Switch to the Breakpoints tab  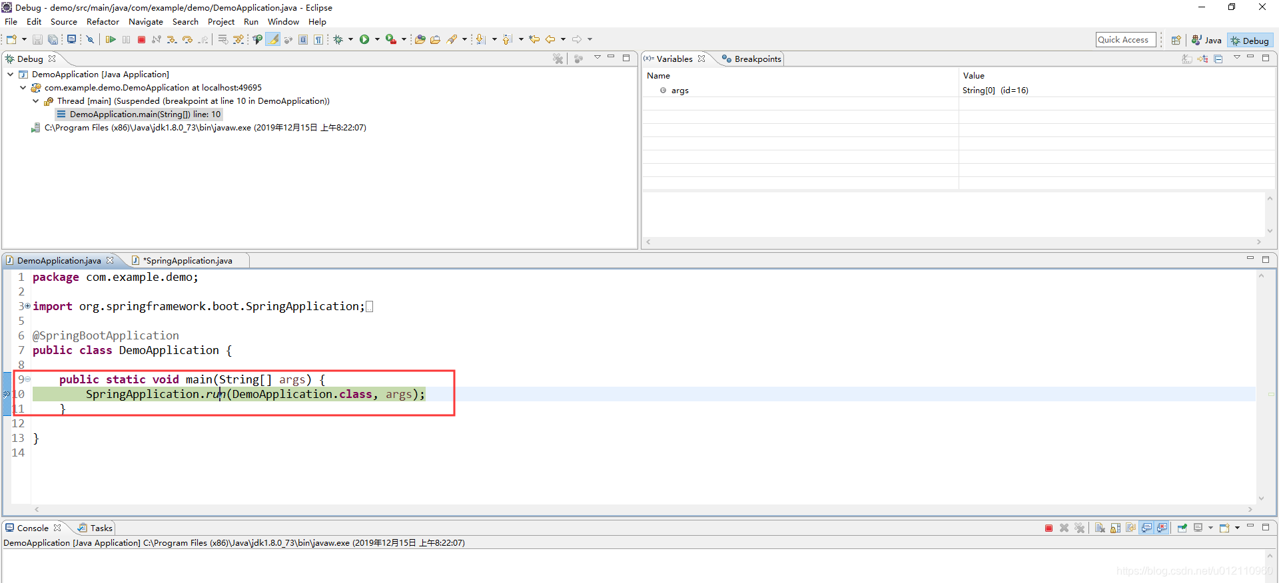coord(751,59)
